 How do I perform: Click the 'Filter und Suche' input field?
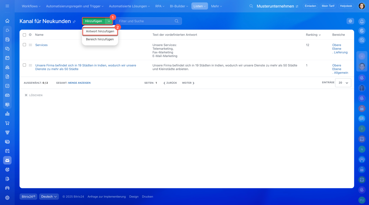pos(149,21)
